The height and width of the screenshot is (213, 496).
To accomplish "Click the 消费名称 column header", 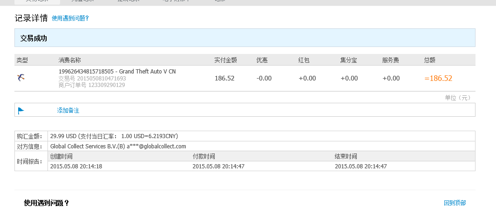I will coord(69,60).
